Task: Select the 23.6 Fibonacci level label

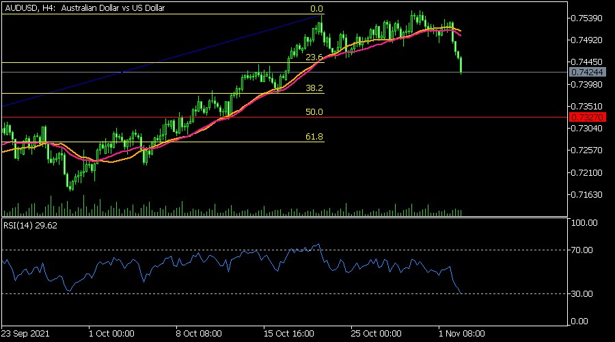Action: coord(314,57)
